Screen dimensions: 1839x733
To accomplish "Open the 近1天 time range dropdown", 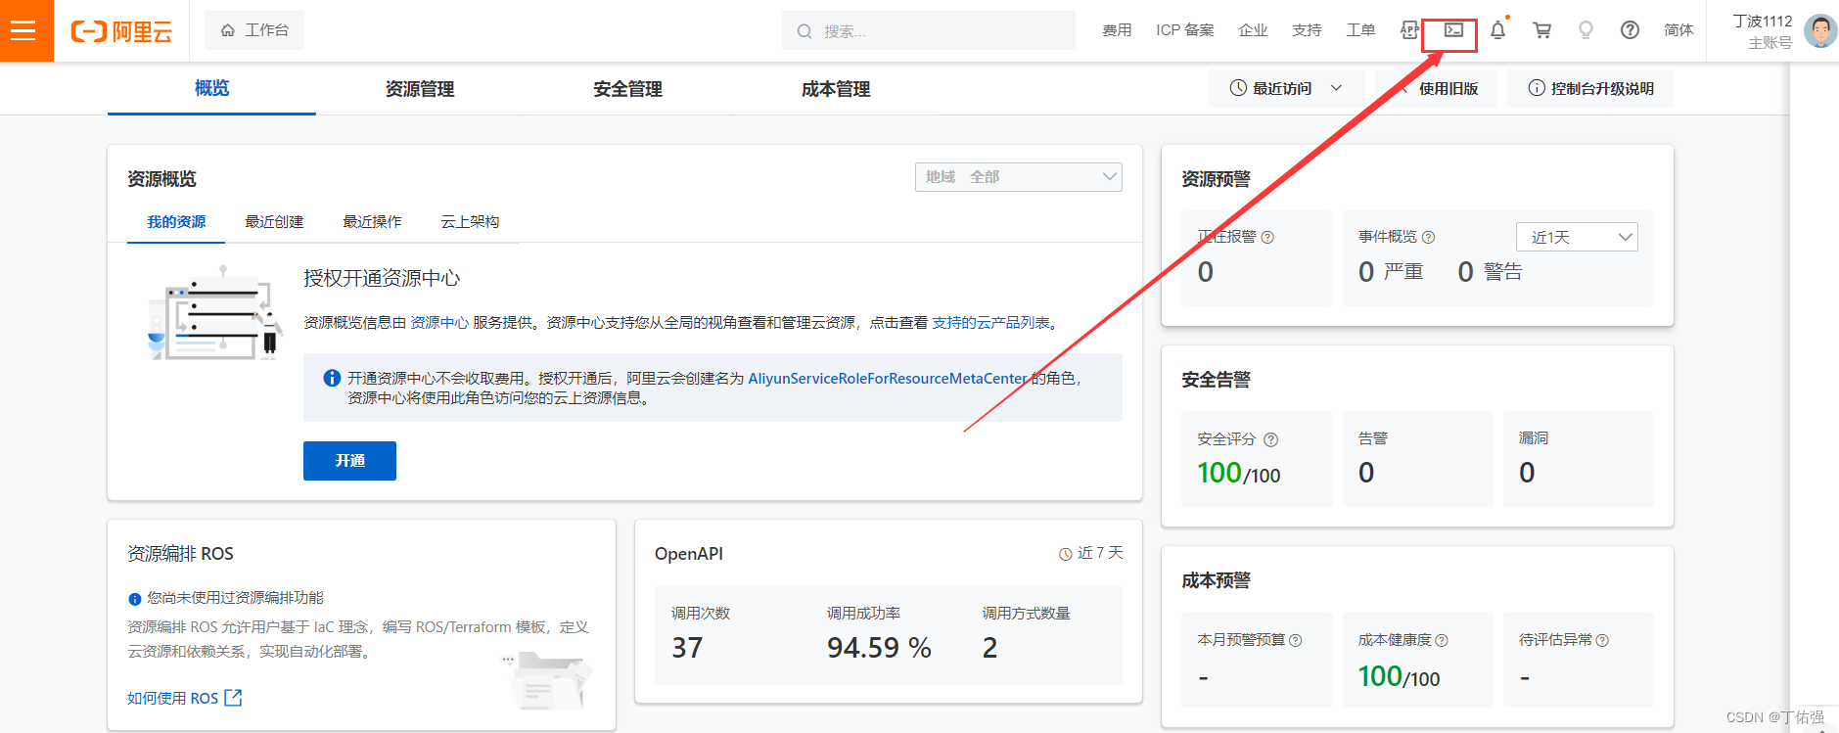I will click(x=1577, y=237).
